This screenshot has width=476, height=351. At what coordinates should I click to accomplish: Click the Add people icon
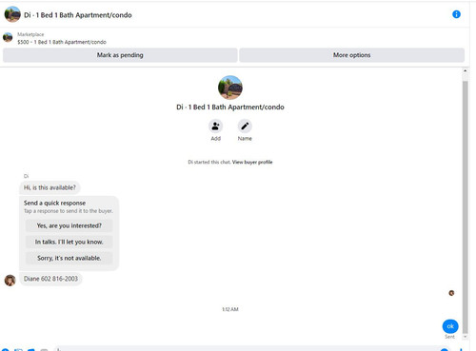(215, 127)
